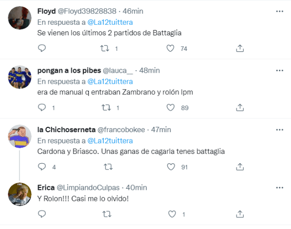Share the pongan a los pibes tweet

click(239, 107)
